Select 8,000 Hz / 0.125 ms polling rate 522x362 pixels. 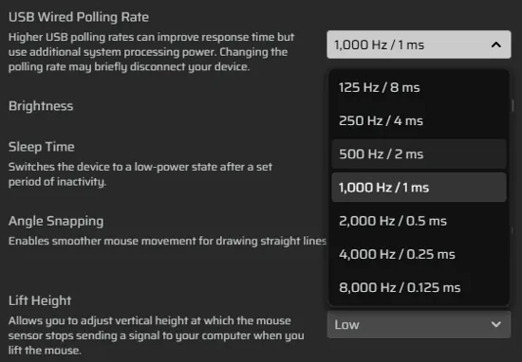tap(419, 287)
